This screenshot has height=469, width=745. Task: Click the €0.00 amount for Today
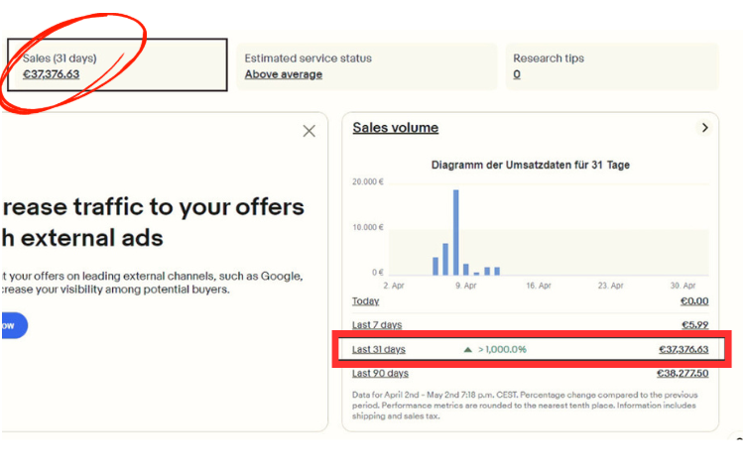[693, 301]
